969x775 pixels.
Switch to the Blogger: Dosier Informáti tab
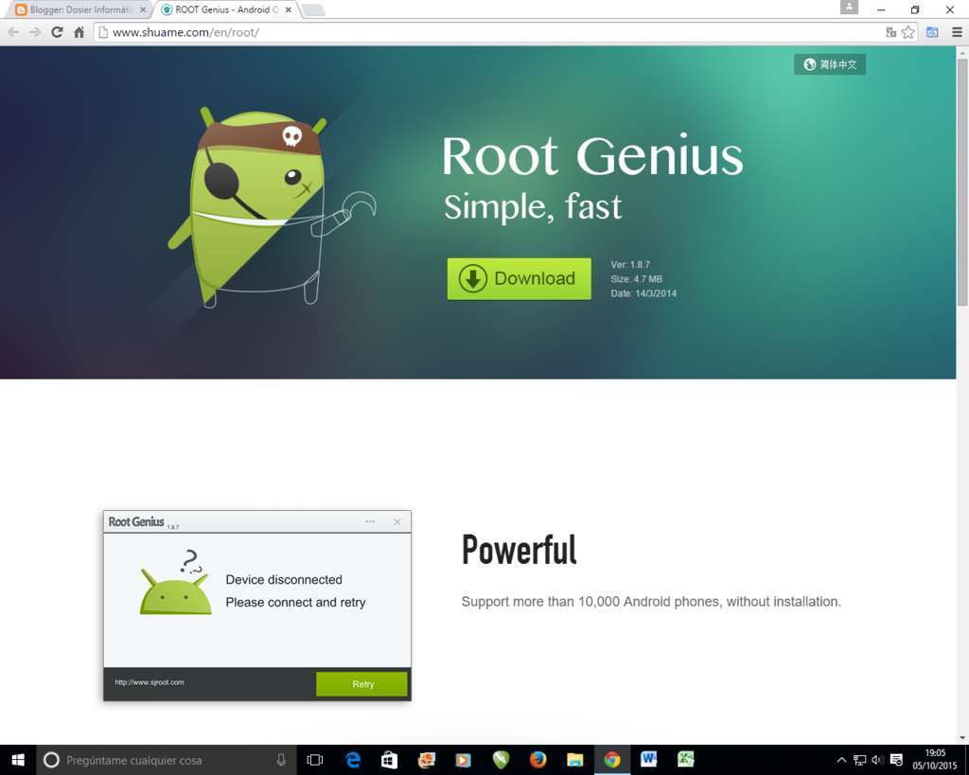(x=80, y=9)
